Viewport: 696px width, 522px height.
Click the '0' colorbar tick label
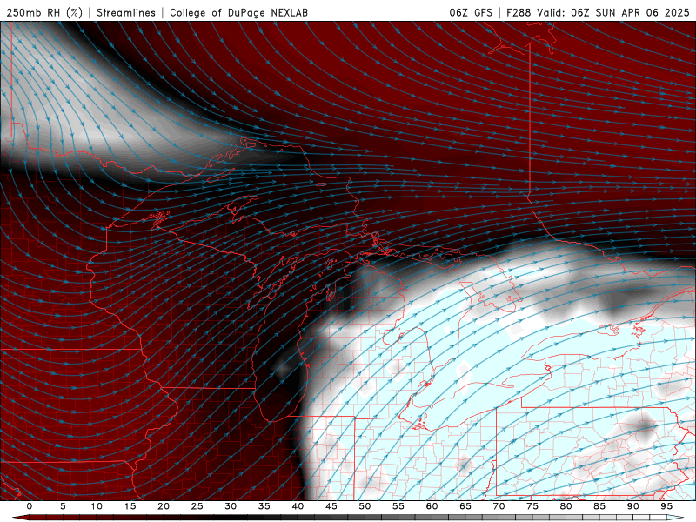[x=30, y=506]
